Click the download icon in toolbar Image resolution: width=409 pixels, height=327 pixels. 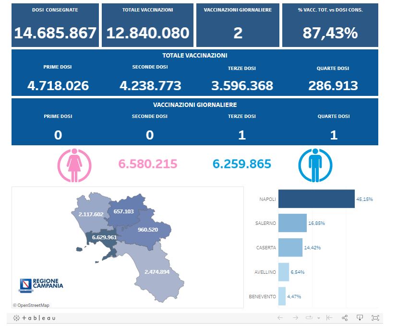tap(360, 318)
